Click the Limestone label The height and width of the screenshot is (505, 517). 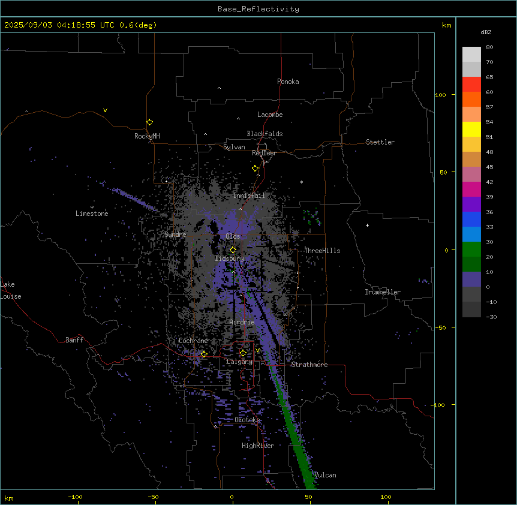click(92, 214)
